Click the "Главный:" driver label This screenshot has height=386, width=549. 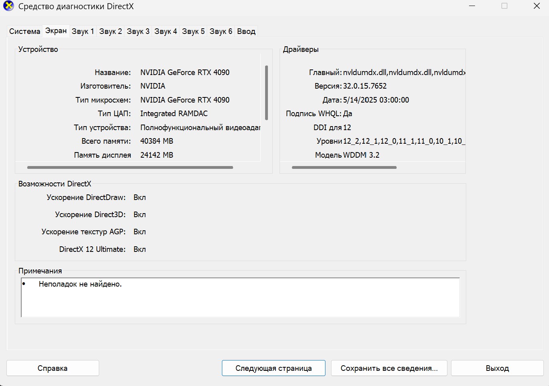(x=325, y=72)
